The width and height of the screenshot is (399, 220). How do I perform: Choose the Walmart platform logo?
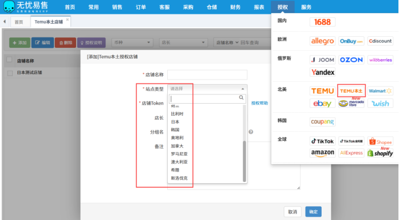click(x=380, y=90)
